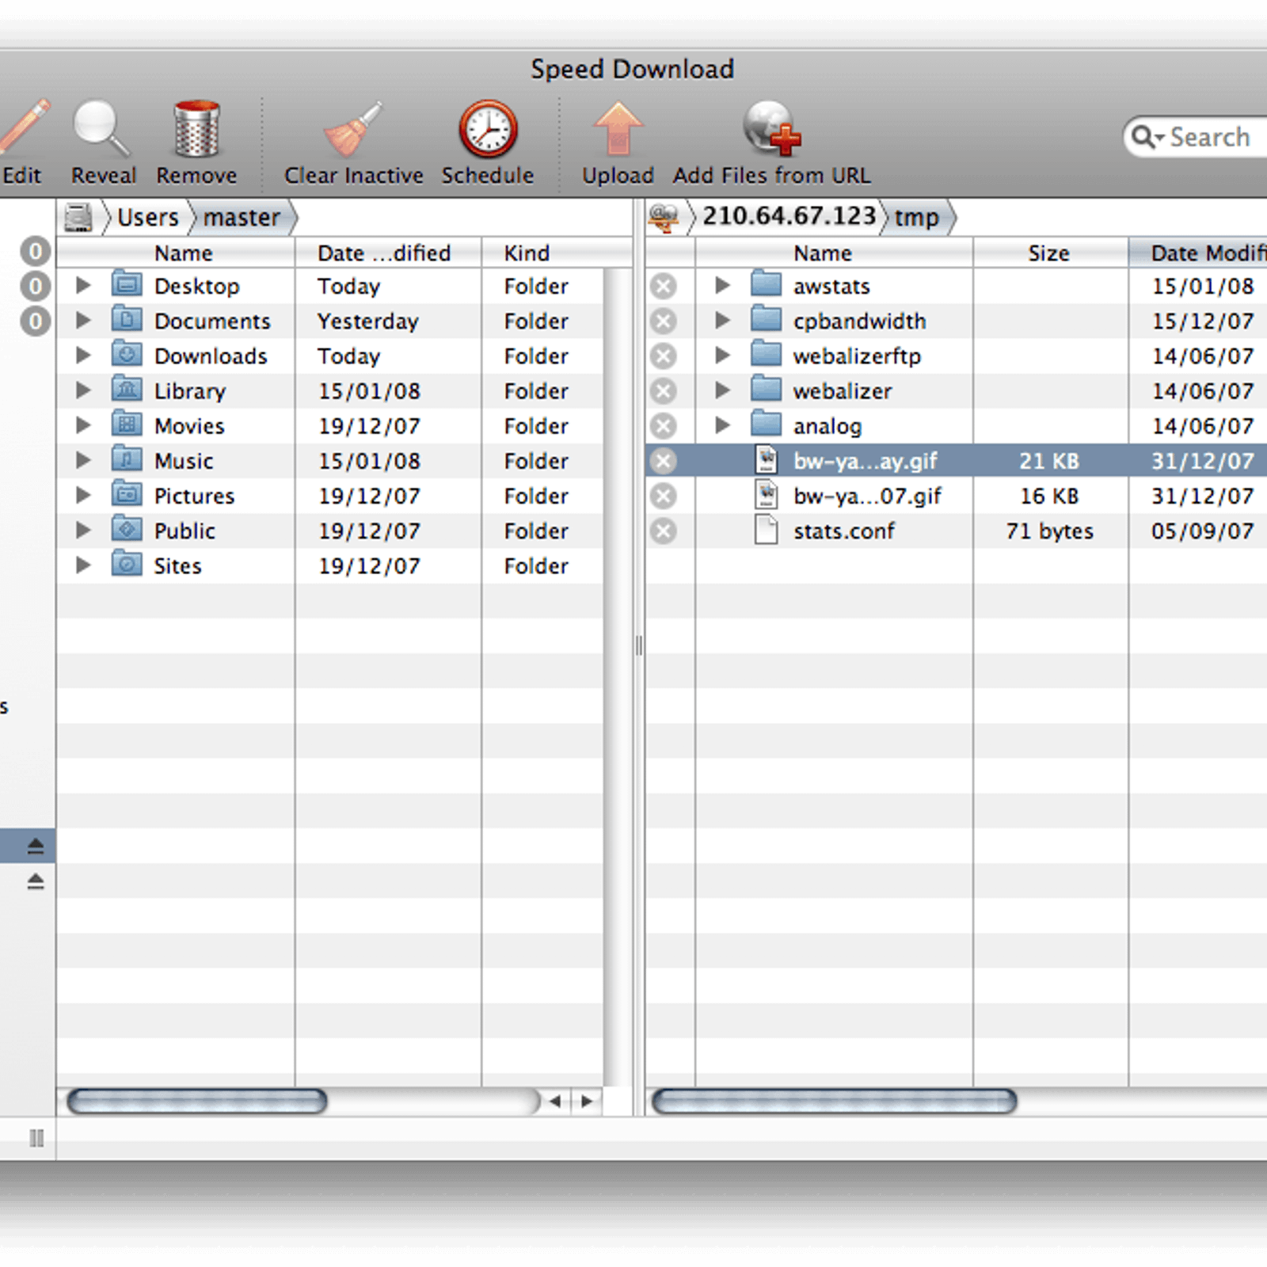Go to 210.64.67.123 in remote path
The width and height of the screenshot is (1267, 1267).
click(x=789, y=215)
